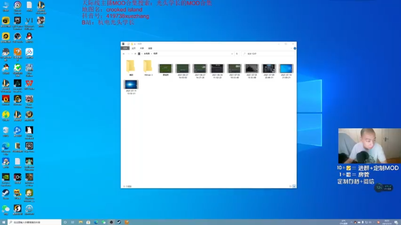
Task: Select the video dated 2021-07-11 in second row
Action: point(131,87)
